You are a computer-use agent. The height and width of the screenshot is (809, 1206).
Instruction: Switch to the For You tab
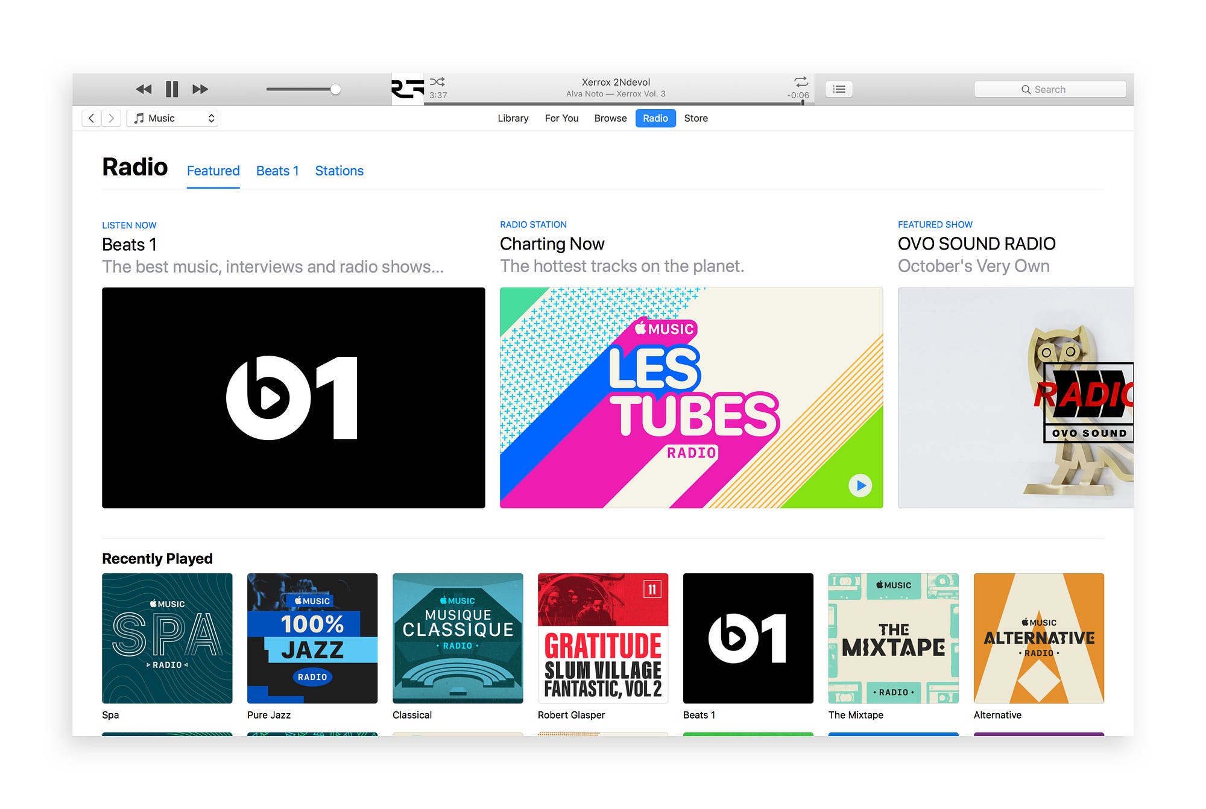pos(561,118)
